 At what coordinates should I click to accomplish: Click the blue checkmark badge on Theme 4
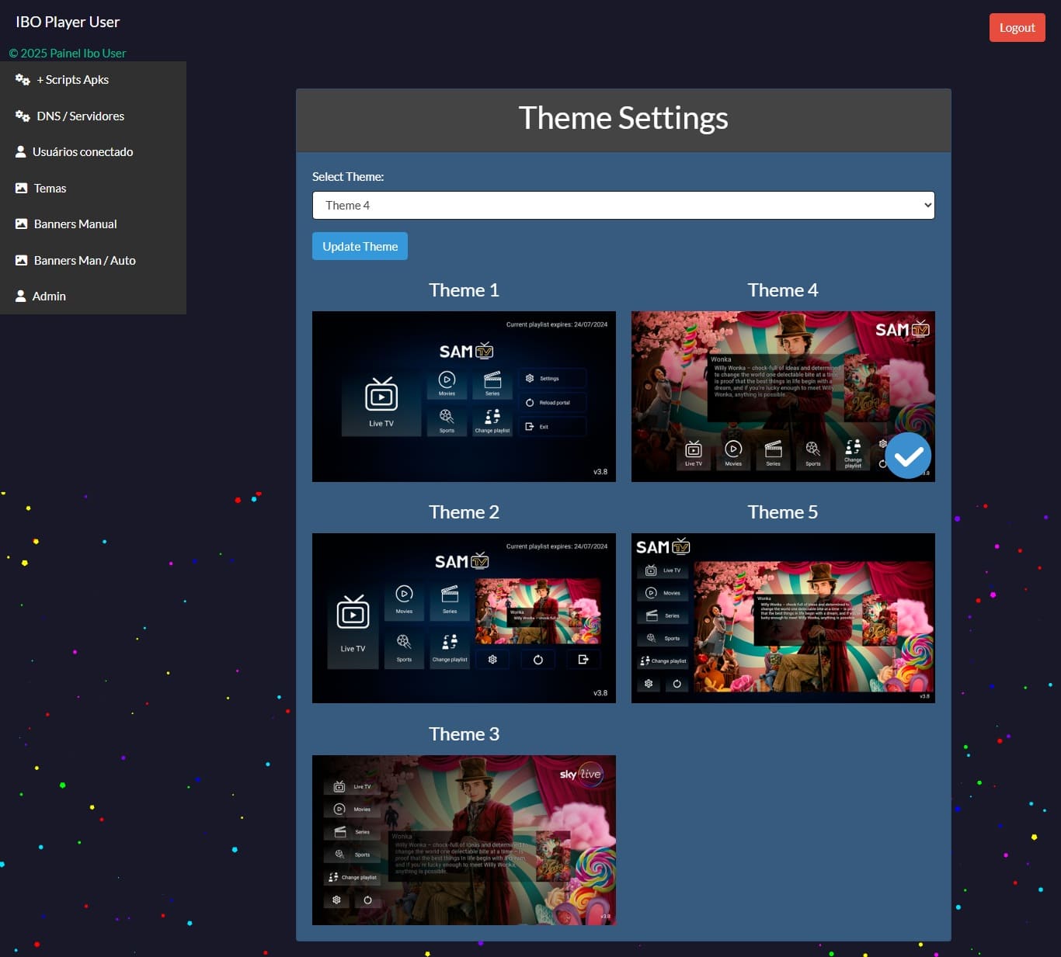coord(907,456)
